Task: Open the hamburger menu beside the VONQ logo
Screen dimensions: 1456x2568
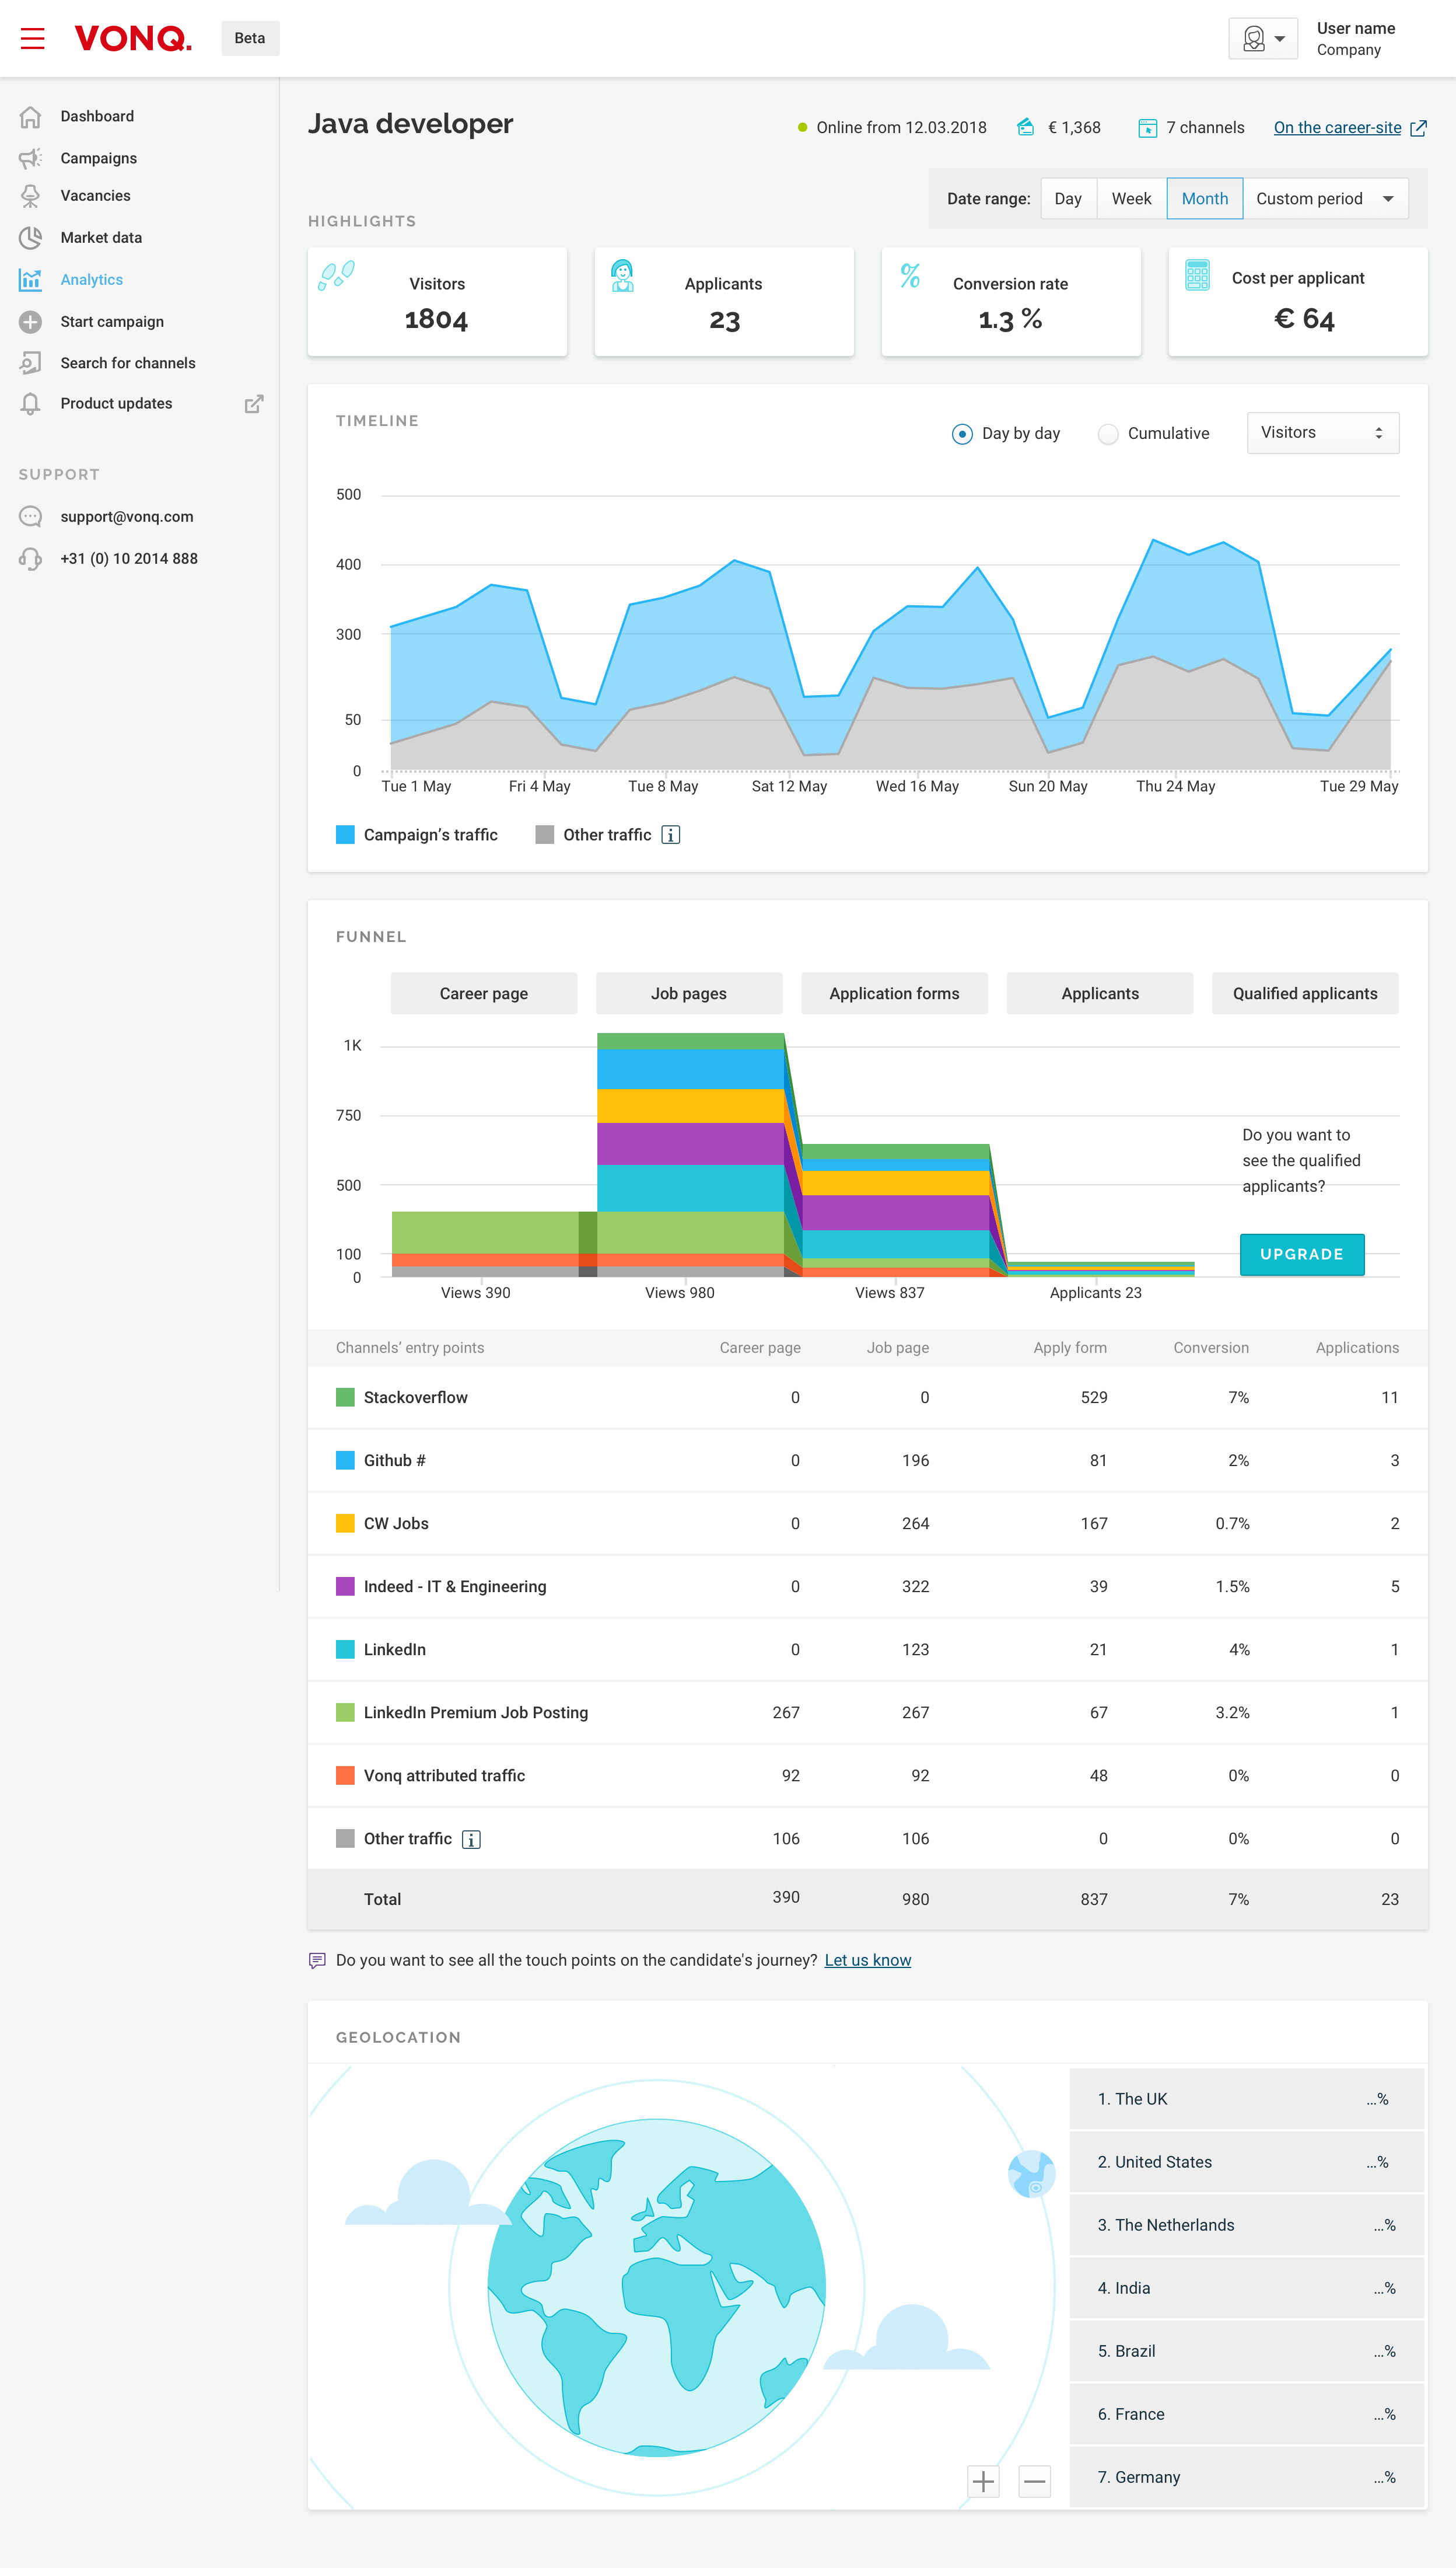Action: pos(32,38)
